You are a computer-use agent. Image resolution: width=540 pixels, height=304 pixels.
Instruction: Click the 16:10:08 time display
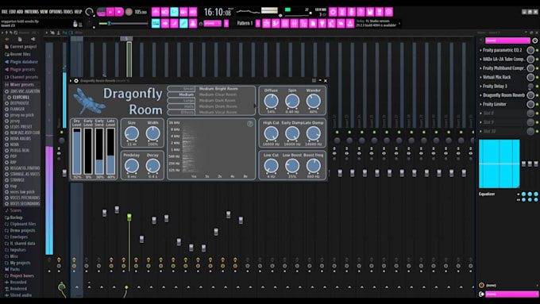(x=218, y=13)
